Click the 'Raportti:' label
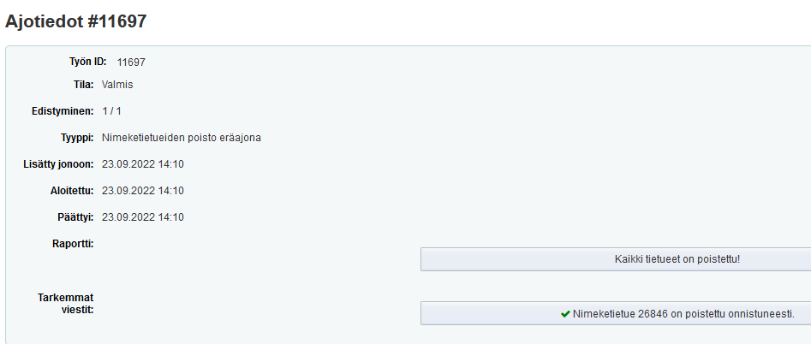 point(73,243)
